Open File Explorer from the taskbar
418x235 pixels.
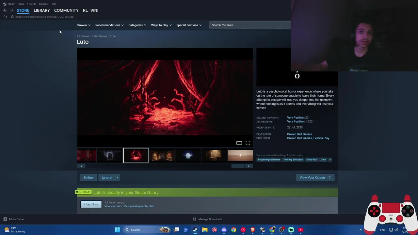(x=205, y=230)
